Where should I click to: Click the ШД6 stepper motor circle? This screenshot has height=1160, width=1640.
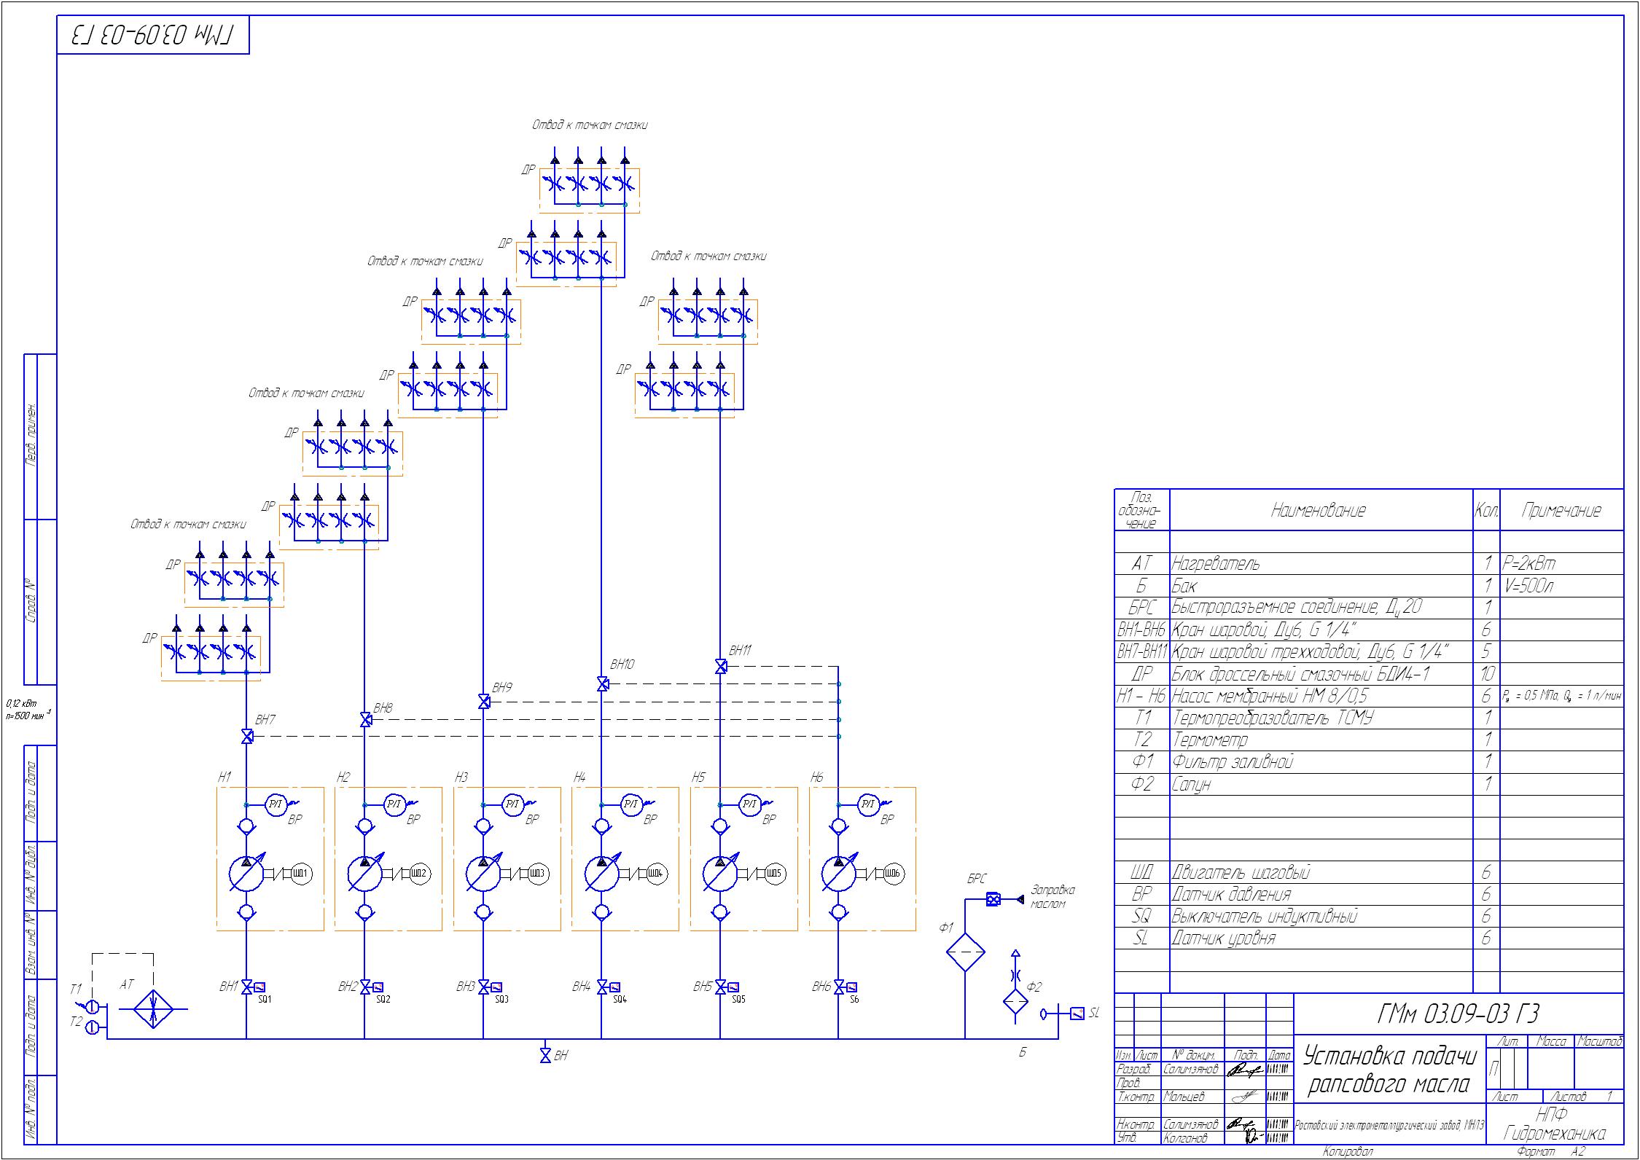pos(894,873)
